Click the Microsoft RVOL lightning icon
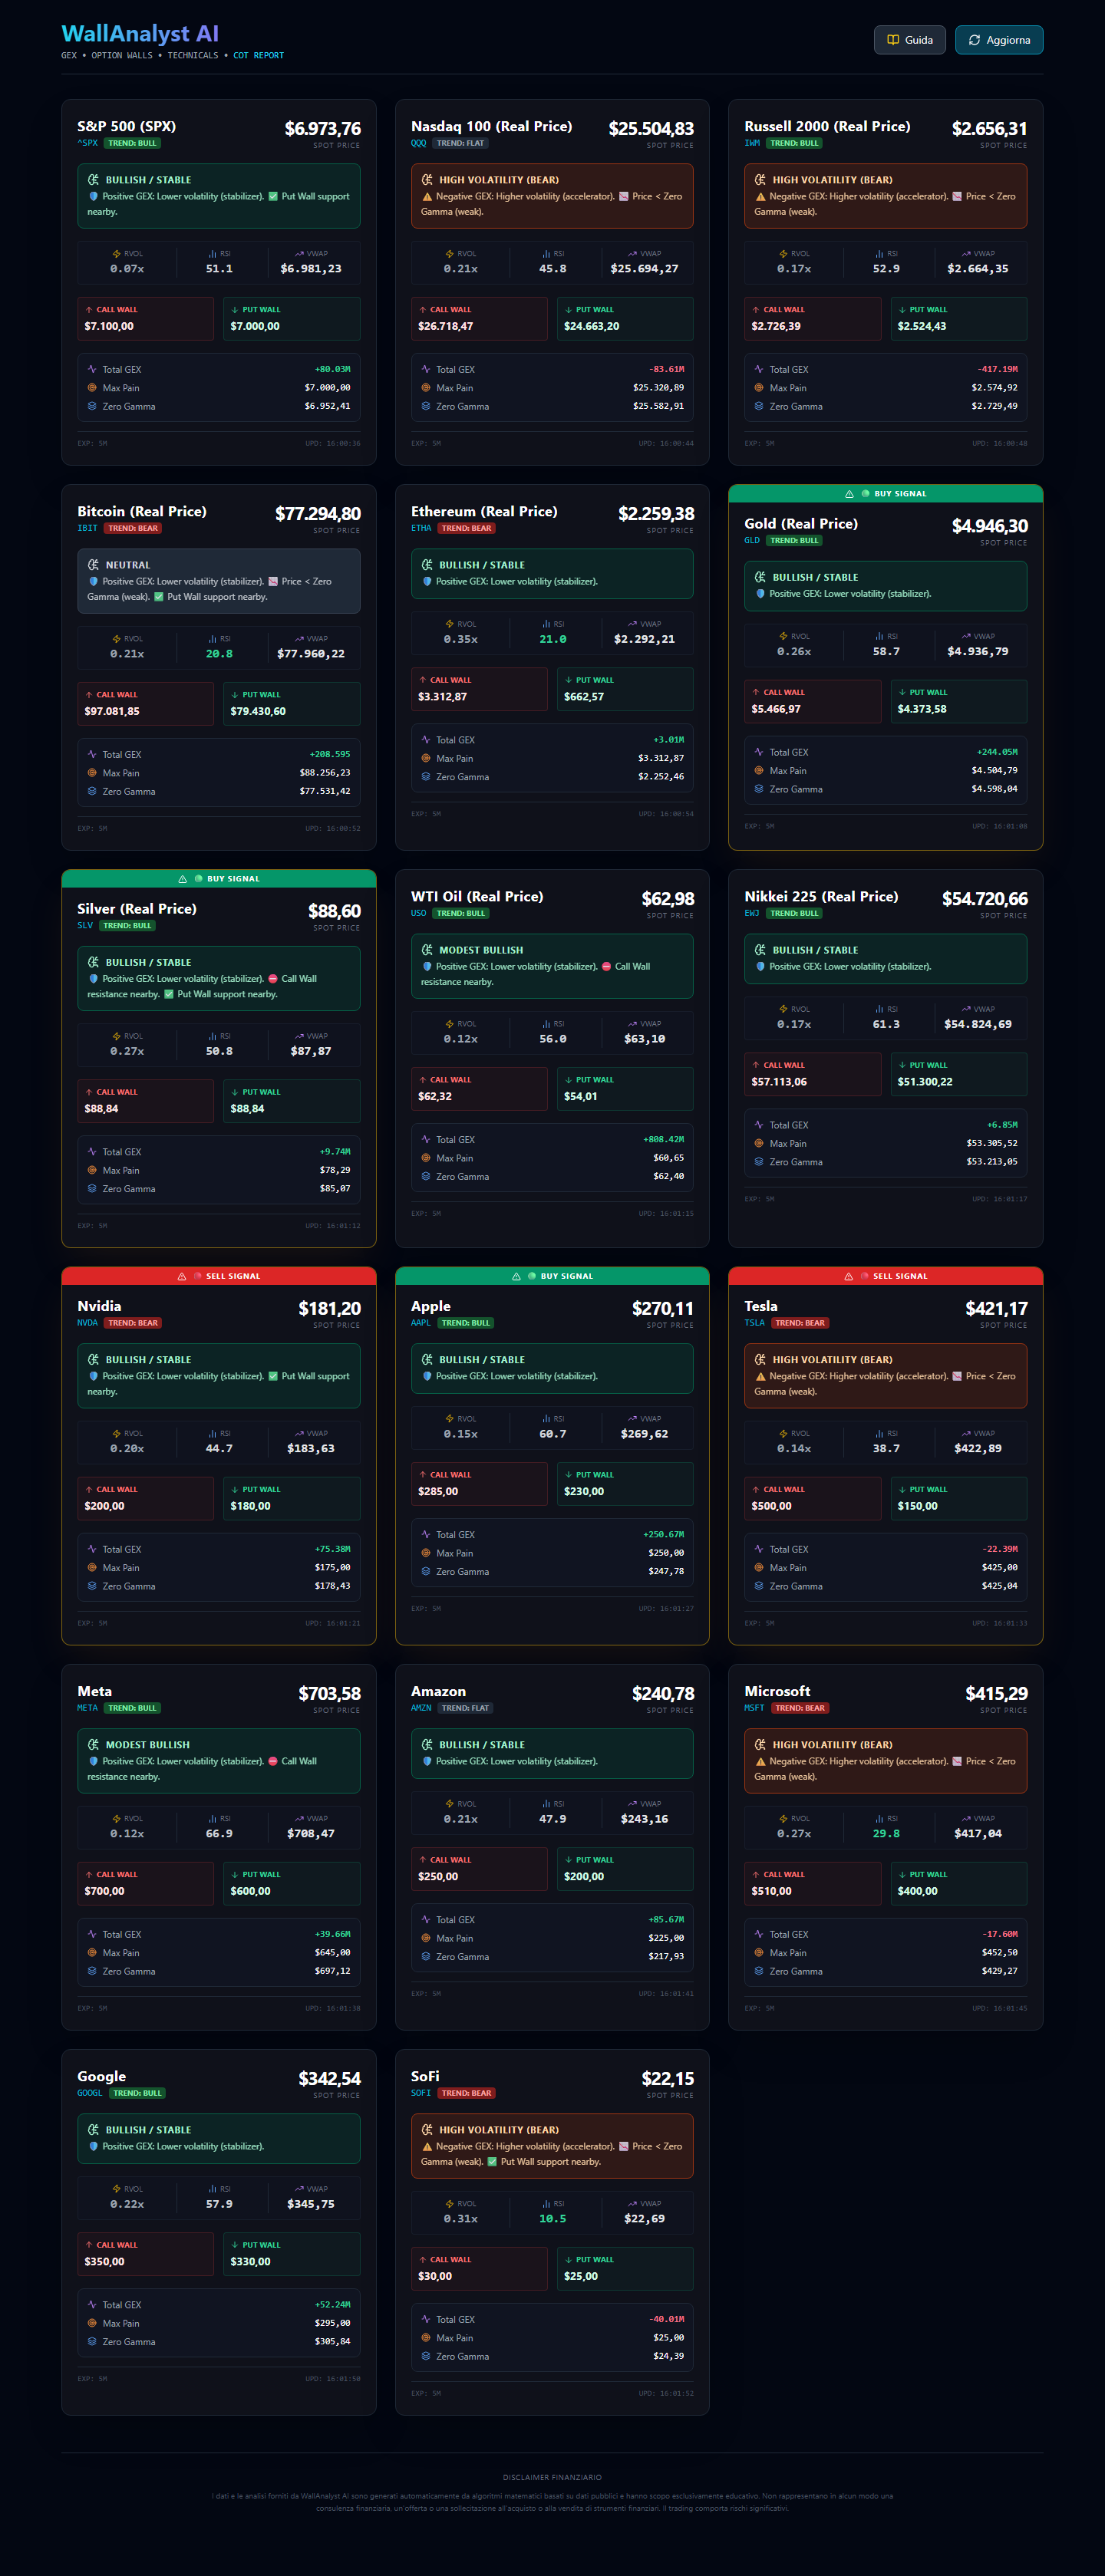Image resolution: width=1105 pixels, height=2576 pixels. point(783,1819)
